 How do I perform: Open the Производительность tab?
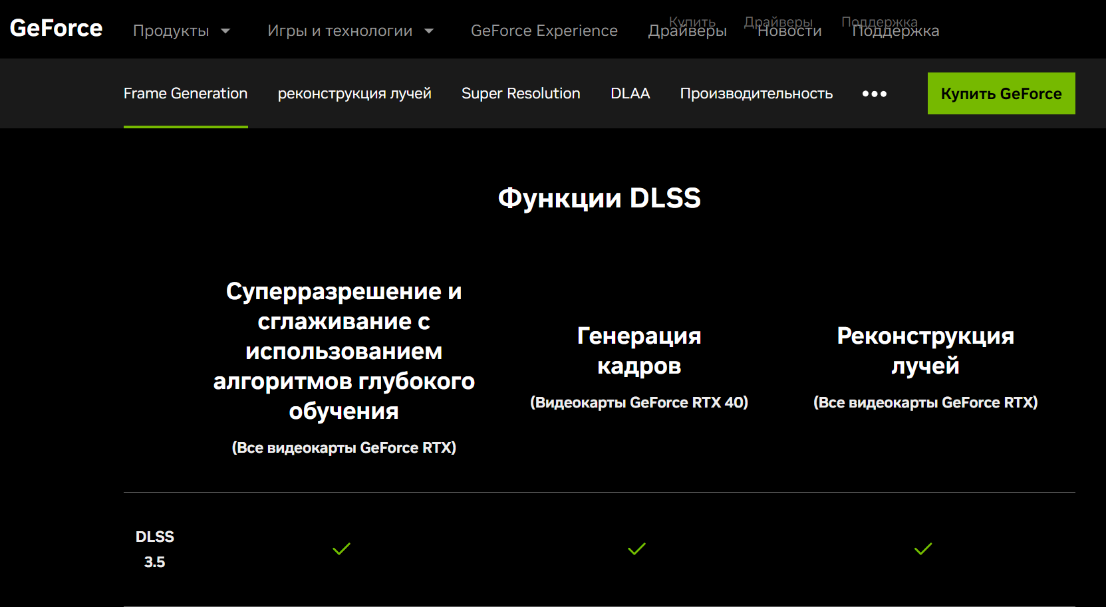pyautogui.click(x=756, y=94)
